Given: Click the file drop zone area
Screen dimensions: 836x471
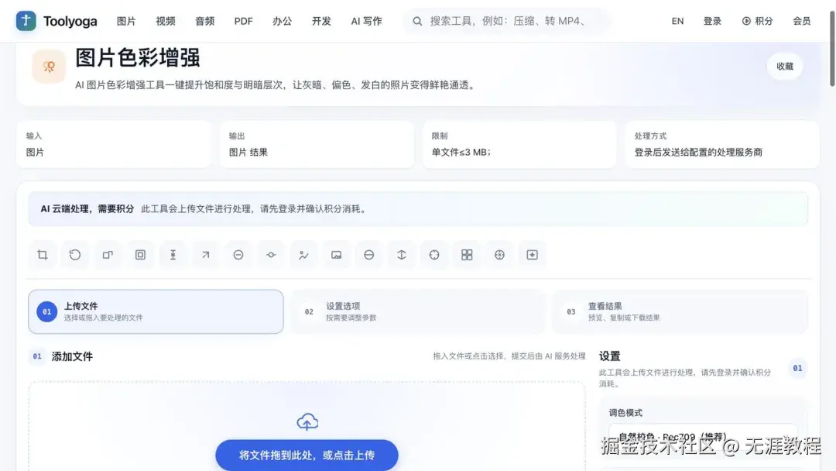Looking at the screenshot, I should point(307,427).
